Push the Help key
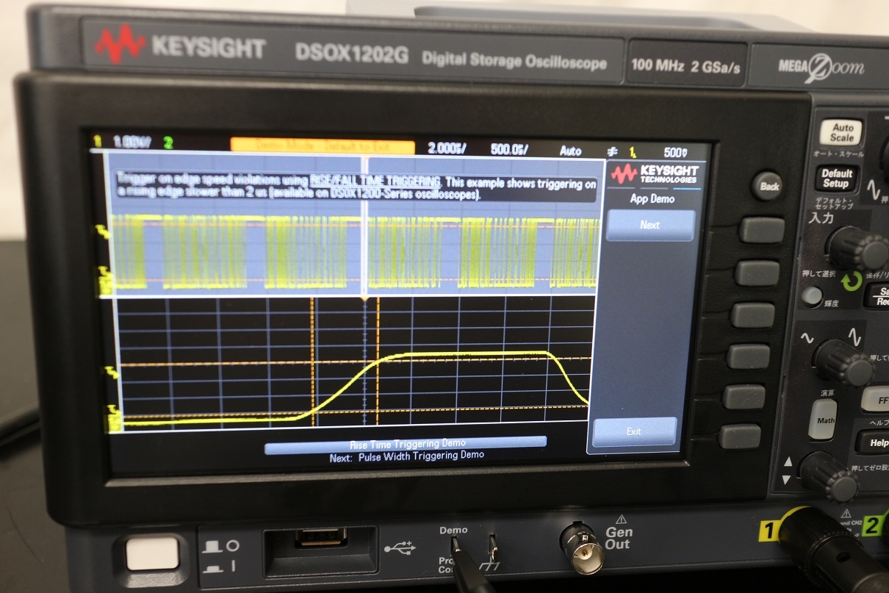 (x=875, y=443)
